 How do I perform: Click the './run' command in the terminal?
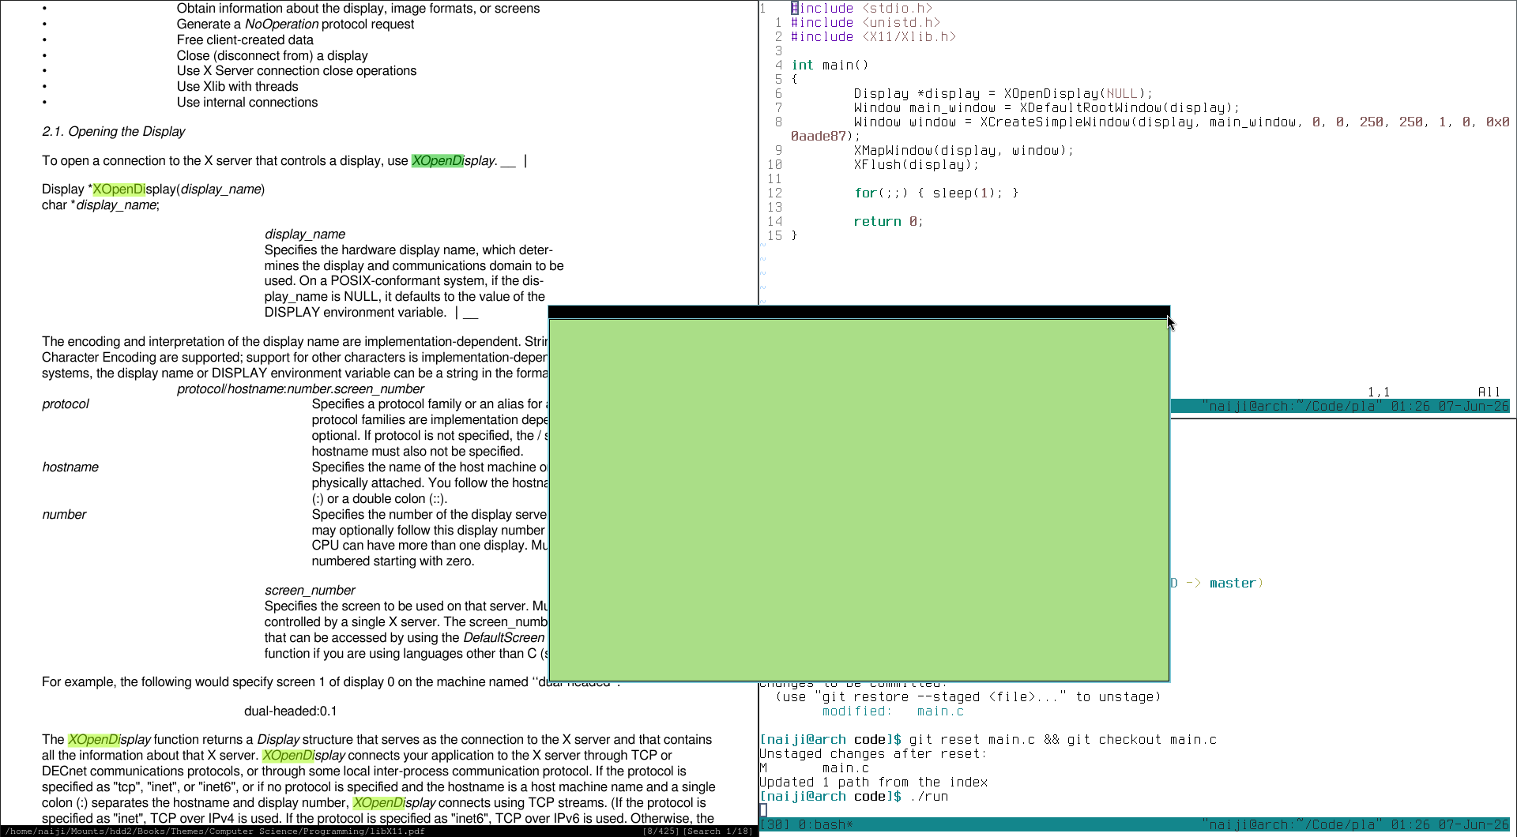[x=928, y=797]
